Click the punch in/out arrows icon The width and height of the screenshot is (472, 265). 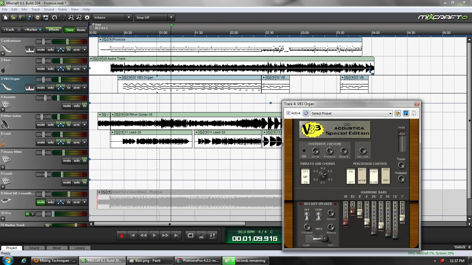(x=212, y=236)
